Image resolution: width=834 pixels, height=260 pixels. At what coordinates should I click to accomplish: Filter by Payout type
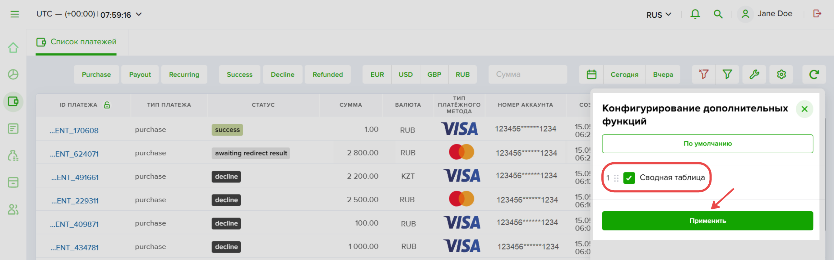pos(140,74)
